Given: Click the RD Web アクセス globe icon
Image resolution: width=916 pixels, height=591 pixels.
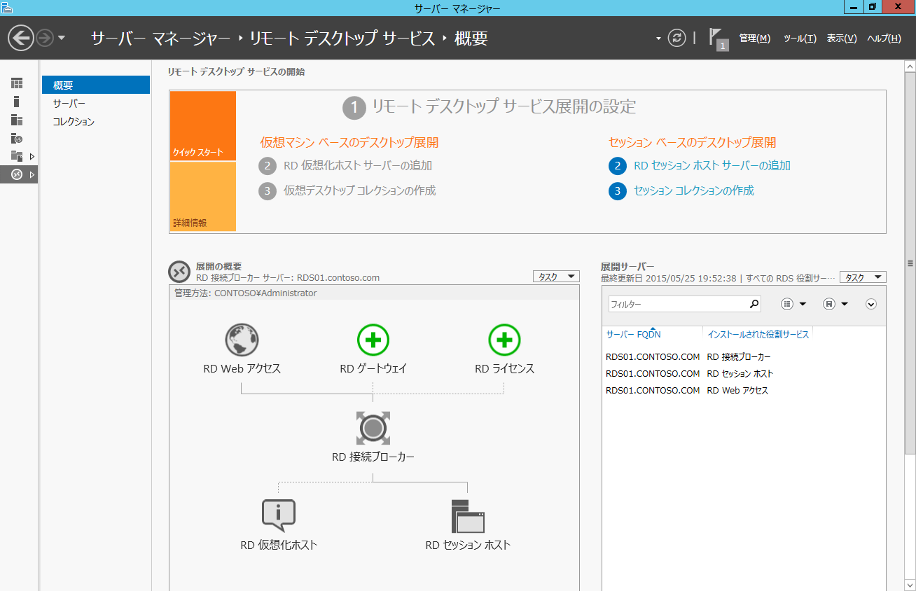Looking at the screenshot, I should pyautogui.click(x=242, y=341).
